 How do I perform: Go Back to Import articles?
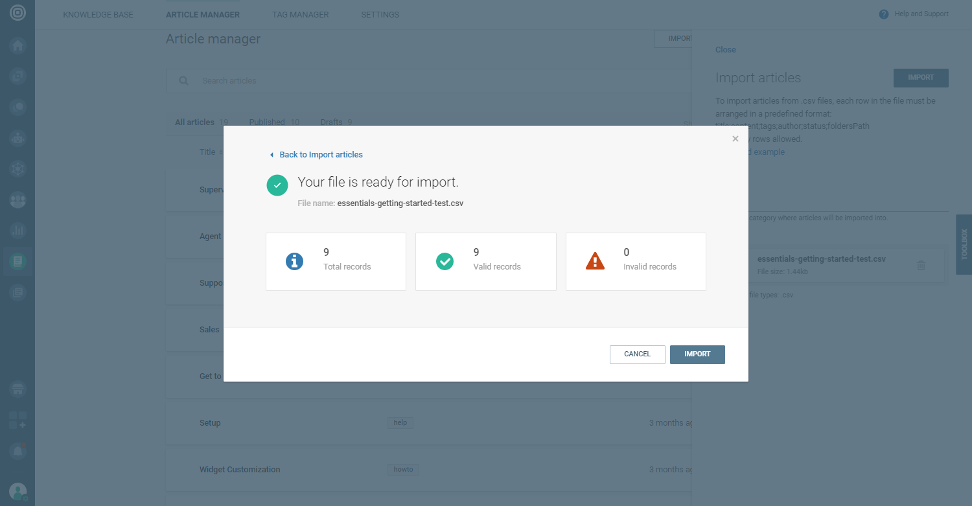click(x=316, y=155)
